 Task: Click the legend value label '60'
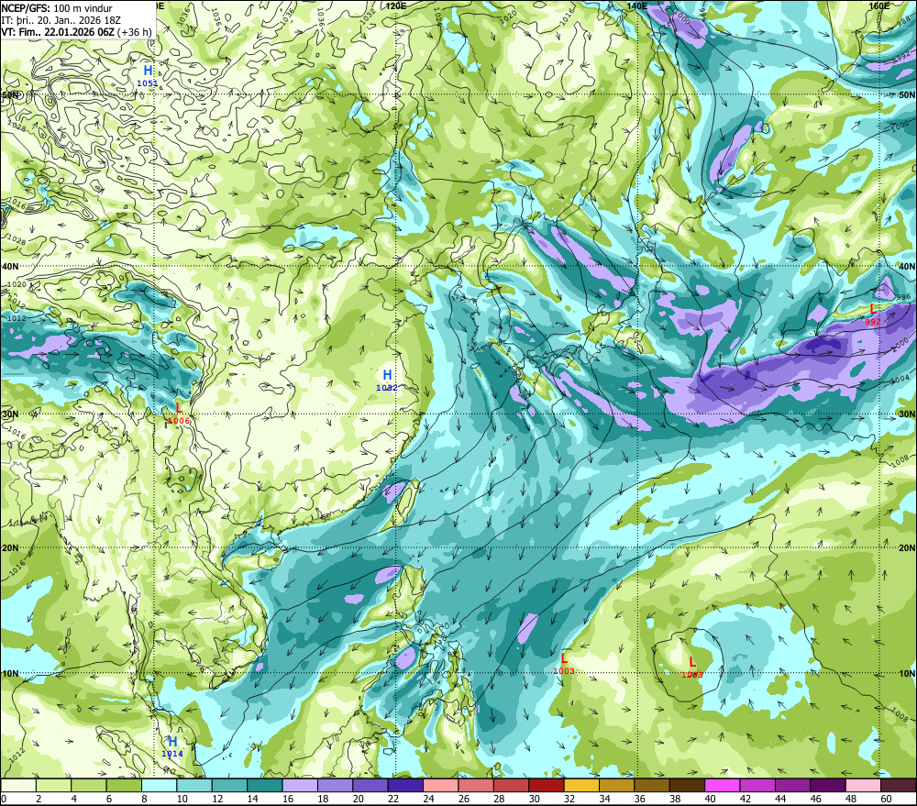[x=886, y=799]
